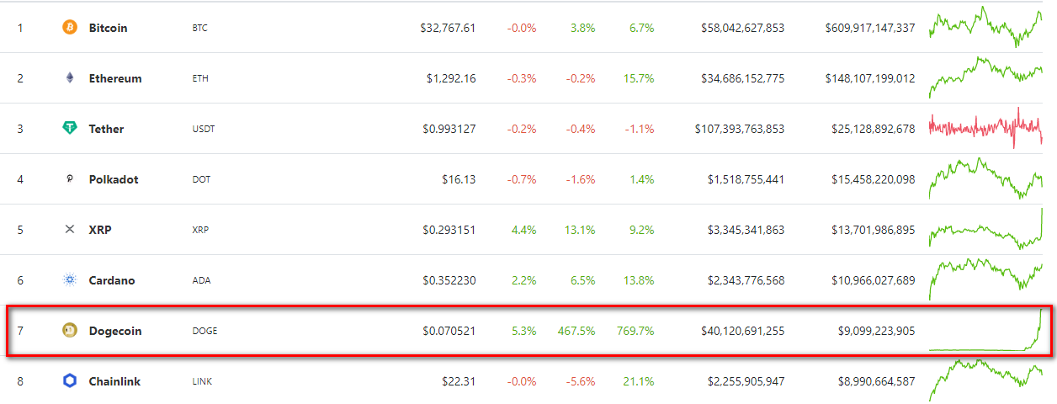View Dogecoin sparkline chart
This screenshot has width=1057, height=404.
pyautogui.click(x=985, y=330)
